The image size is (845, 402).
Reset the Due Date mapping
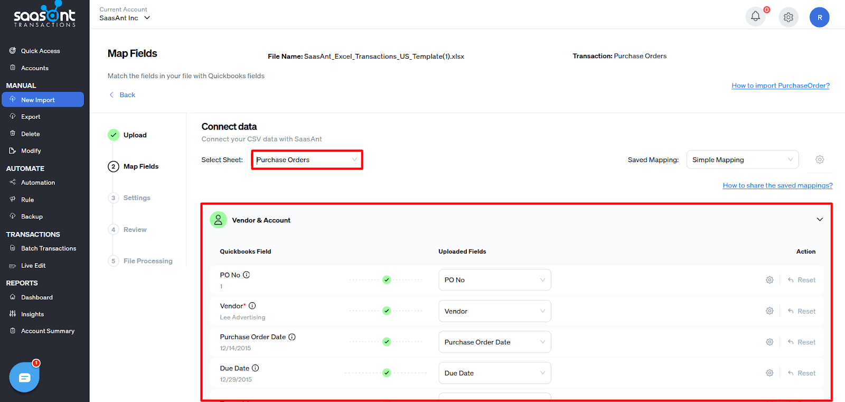point(802,373)
